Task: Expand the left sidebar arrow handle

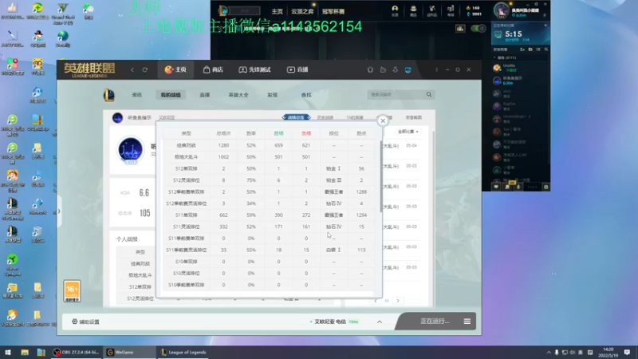Action: coord(59,211)
